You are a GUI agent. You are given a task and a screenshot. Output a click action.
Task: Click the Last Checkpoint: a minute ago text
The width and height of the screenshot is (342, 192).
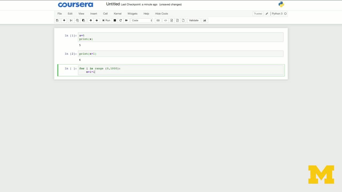click(139, 5)
